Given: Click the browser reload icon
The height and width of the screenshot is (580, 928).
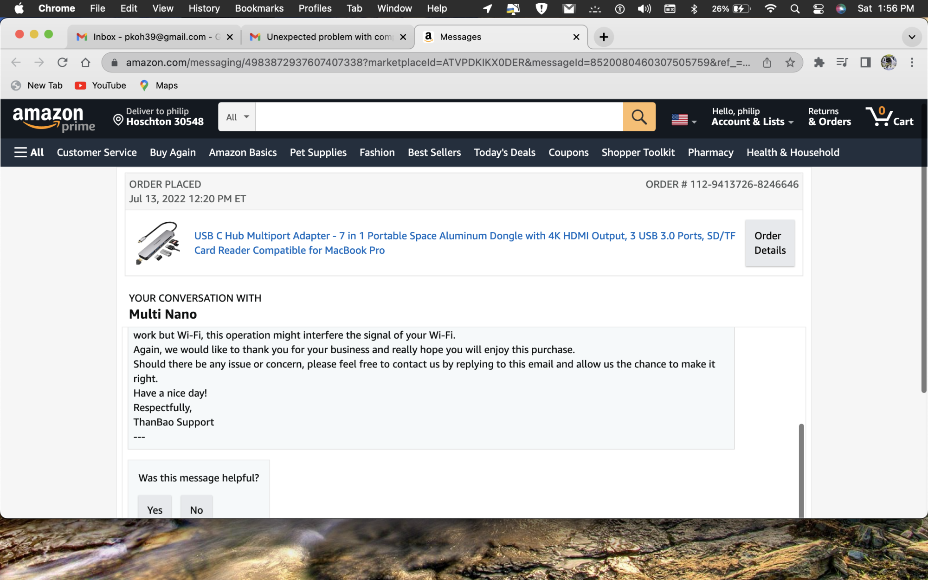Looking at the screenshot, I should pos(63,63).
